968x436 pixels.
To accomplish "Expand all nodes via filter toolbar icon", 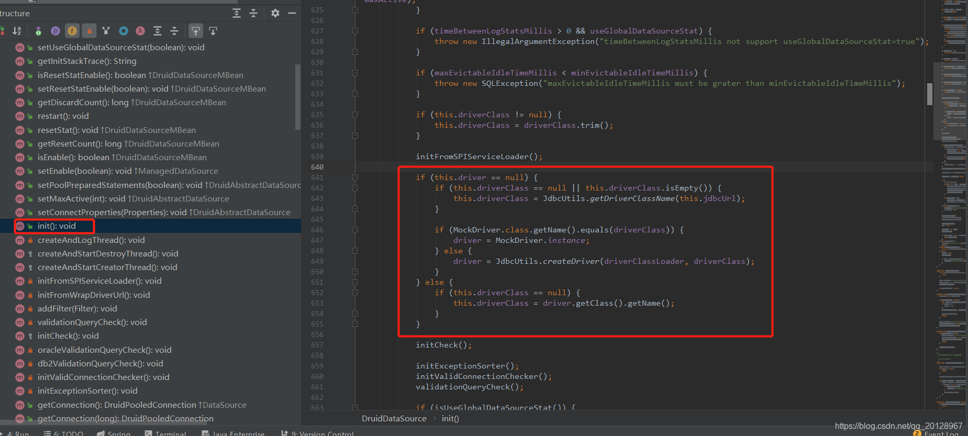I will click(x=157, y=31).
